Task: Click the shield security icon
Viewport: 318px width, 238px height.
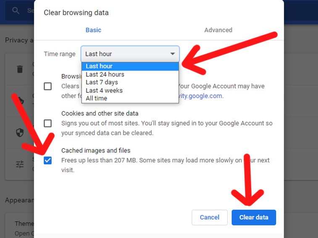Action: pos(20,133)
